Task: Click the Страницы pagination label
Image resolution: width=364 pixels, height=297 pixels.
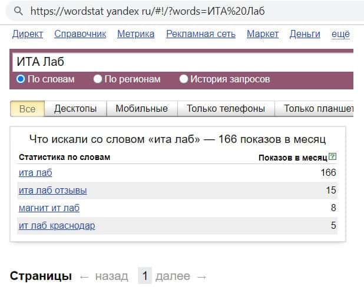Action: (x=41, y=276)
